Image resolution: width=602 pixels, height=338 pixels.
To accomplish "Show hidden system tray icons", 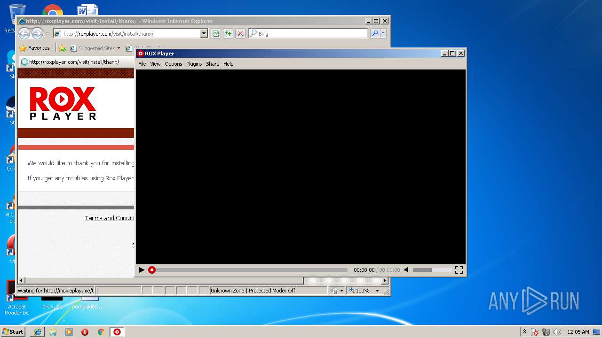I will [x=525, y=332].
